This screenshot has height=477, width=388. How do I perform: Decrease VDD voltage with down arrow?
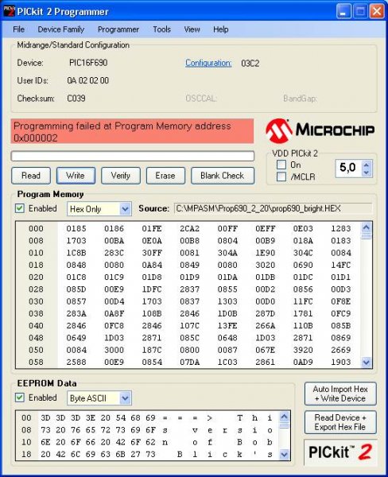pyautogui.click(x=366, y=173)
